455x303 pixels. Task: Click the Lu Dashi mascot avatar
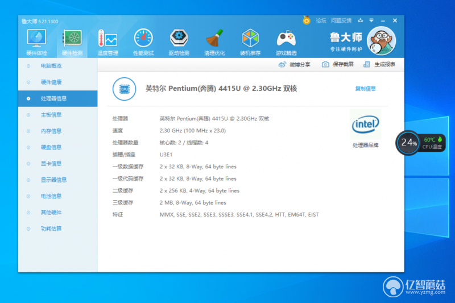tap(381, 41)
